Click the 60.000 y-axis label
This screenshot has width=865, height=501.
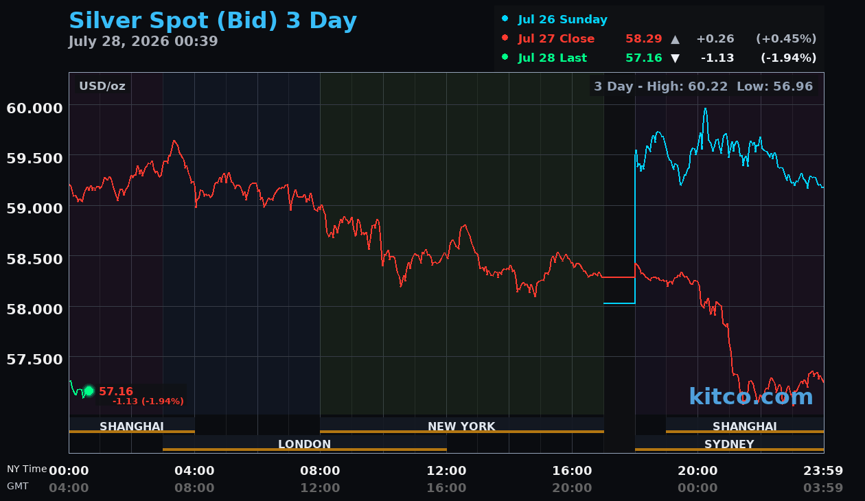[34, 108]
